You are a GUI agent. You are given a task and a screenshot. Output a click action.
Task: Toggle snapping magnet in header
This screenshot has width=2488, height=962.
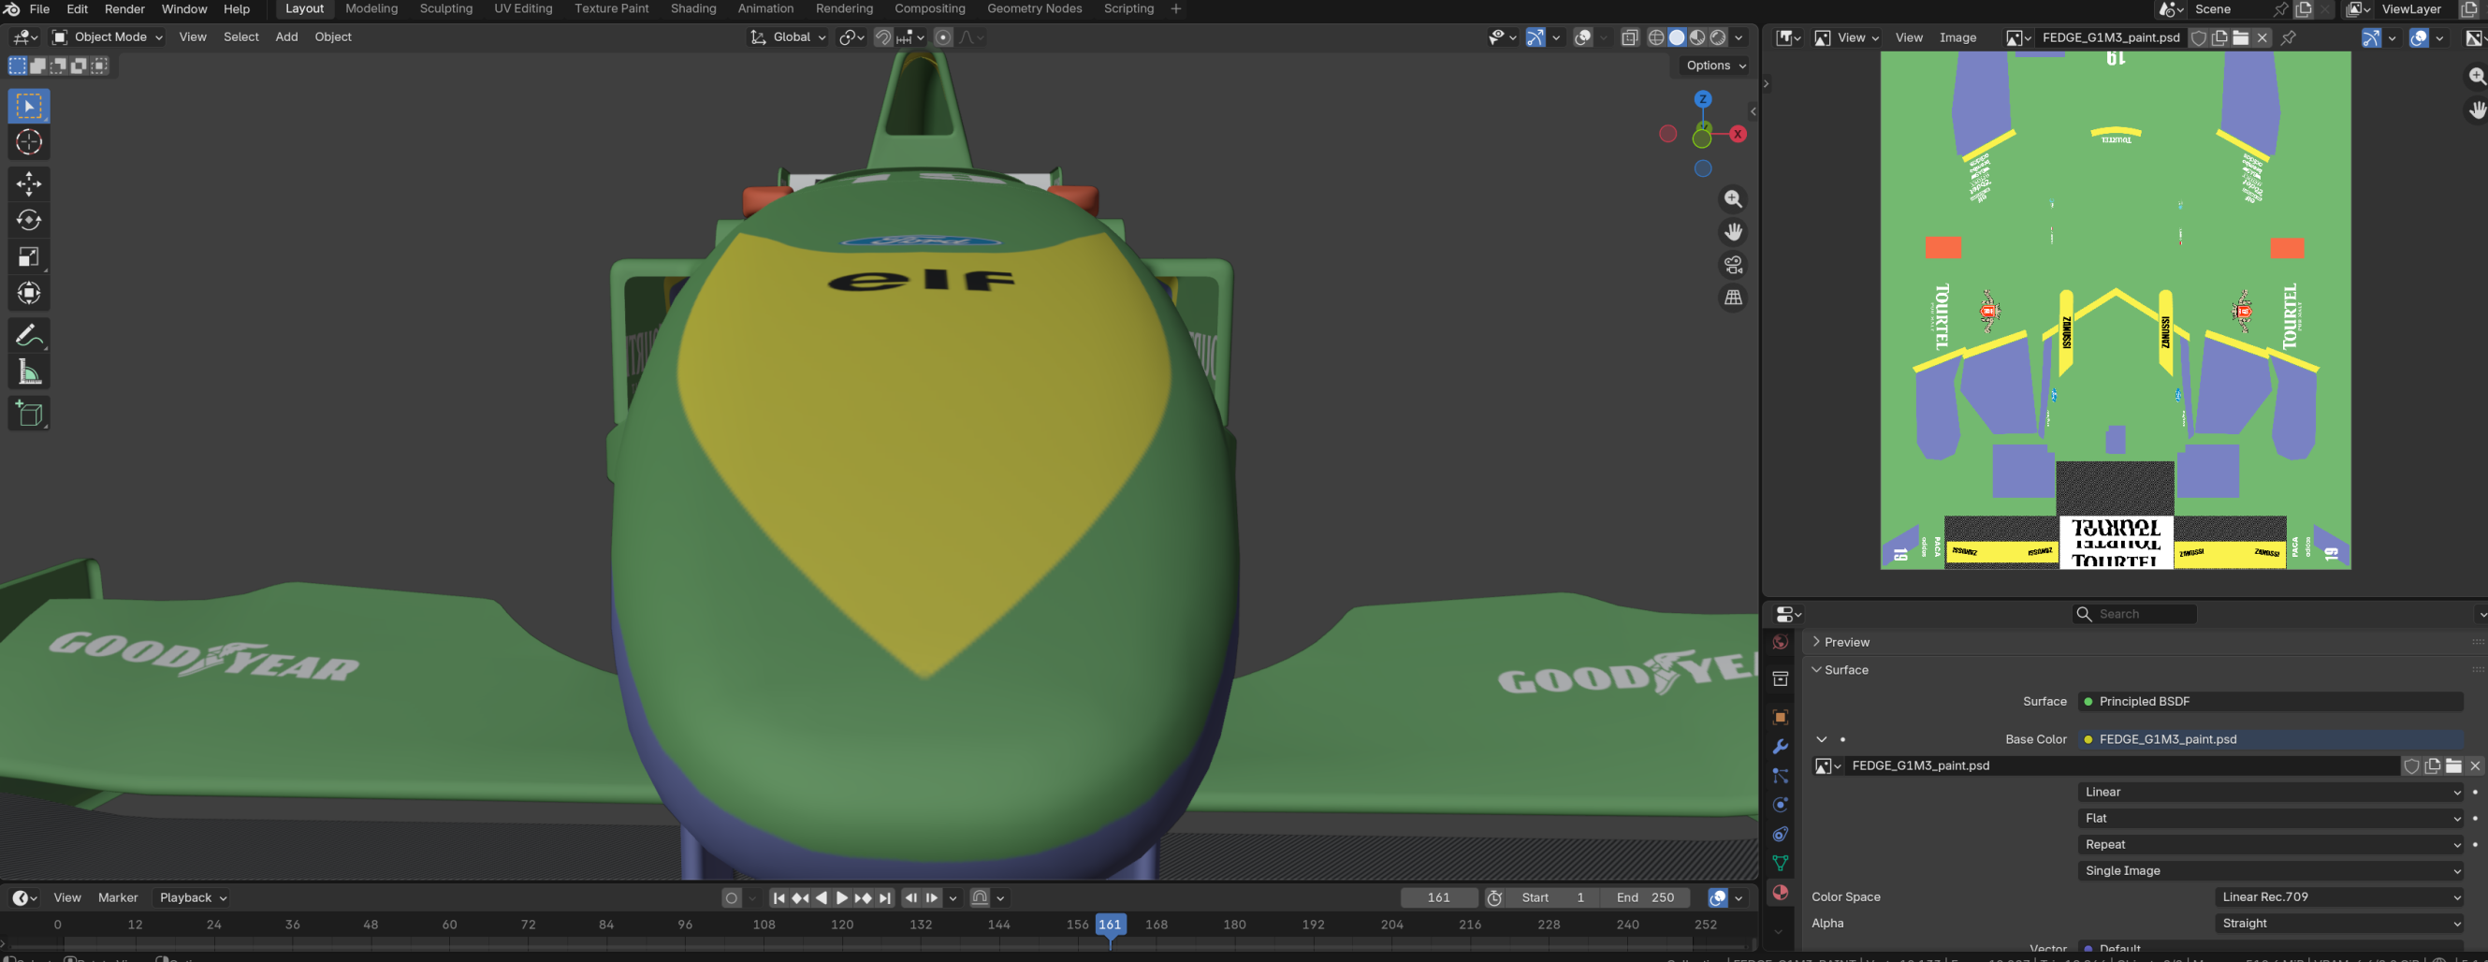tap(882, 37)
